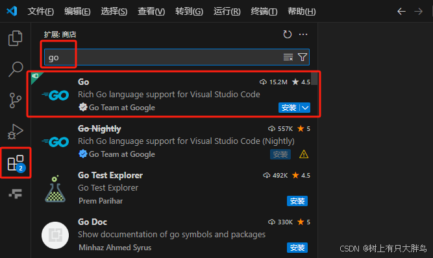Open the 文件(F) menu
The height and width of the screenshot is (258, 433).
41,11
